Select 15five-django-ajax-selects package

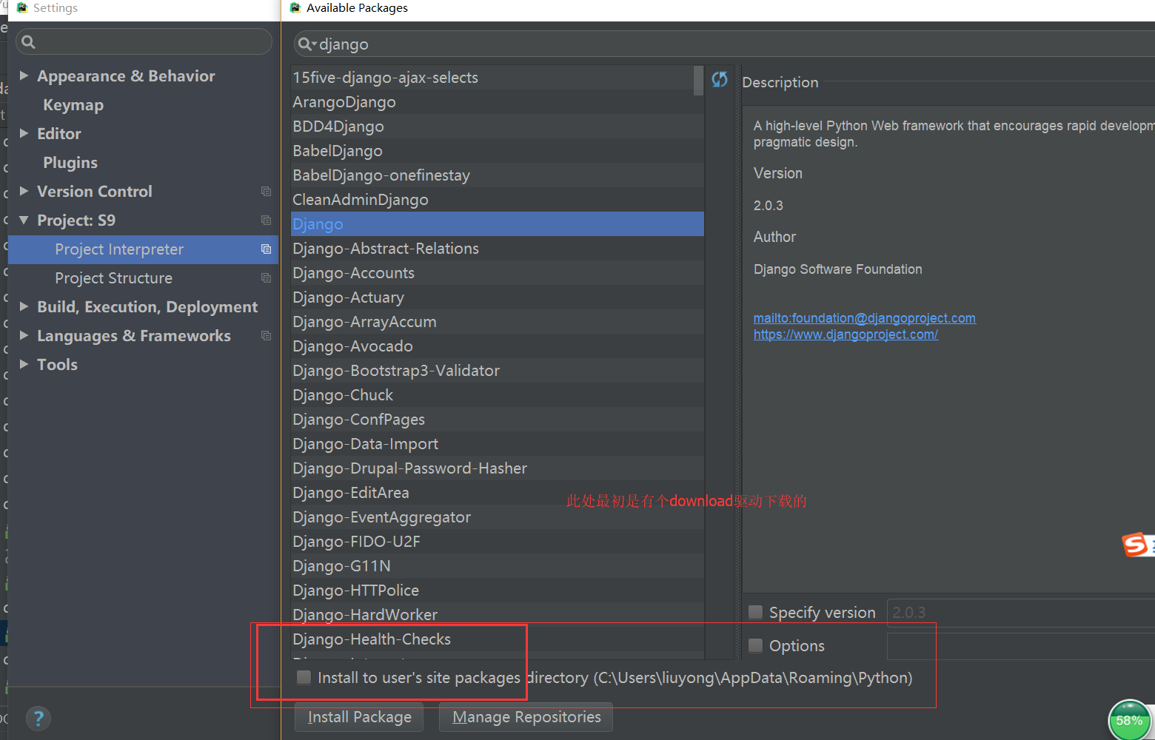498,78
